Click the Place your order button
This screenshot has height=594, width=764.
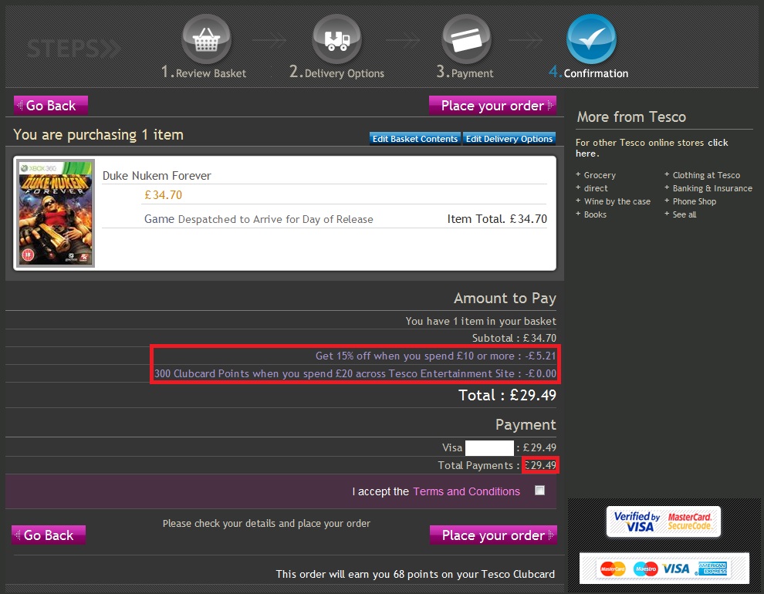click(x=492, y=105)
